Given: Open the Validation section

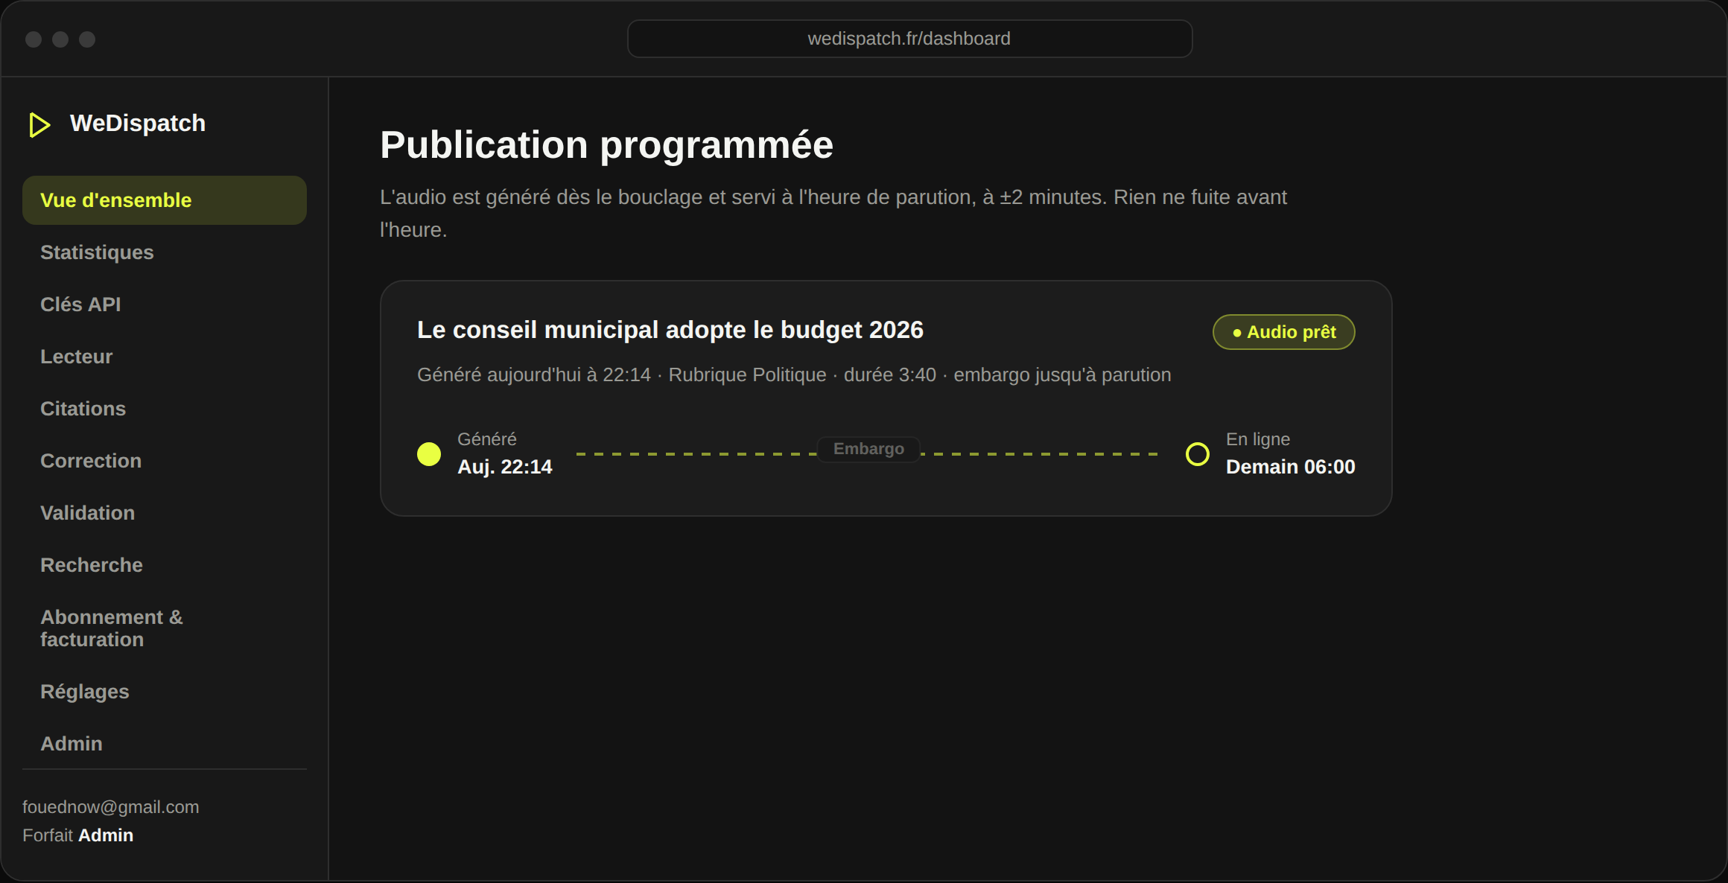Looking at the screenshot, I should (x=165, y=513).
